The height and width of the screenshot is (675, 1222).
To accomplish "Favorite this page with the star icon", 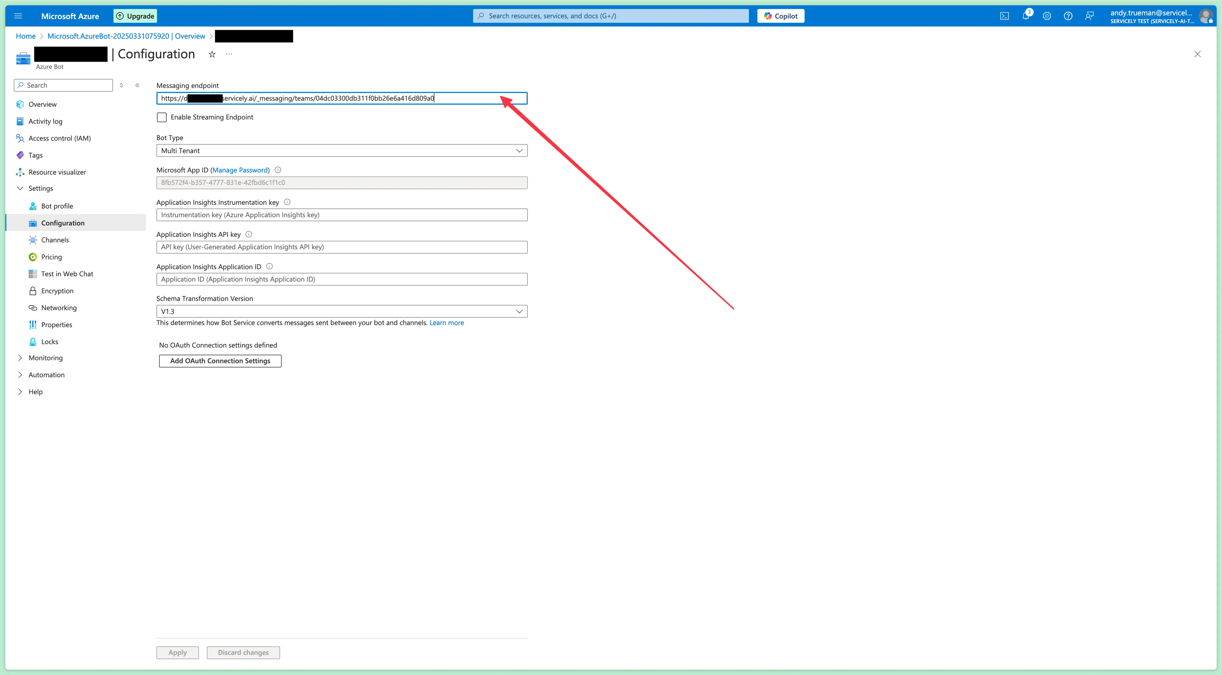I will pos(212,54).
